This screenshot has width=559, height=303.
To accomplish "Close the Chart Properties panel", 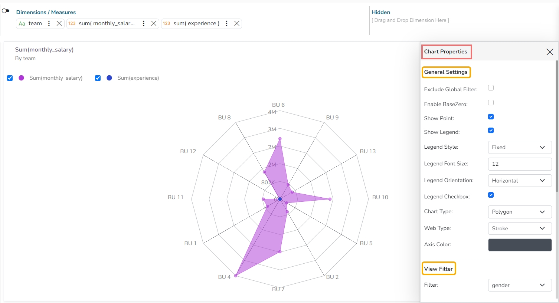I will point(550,52).
